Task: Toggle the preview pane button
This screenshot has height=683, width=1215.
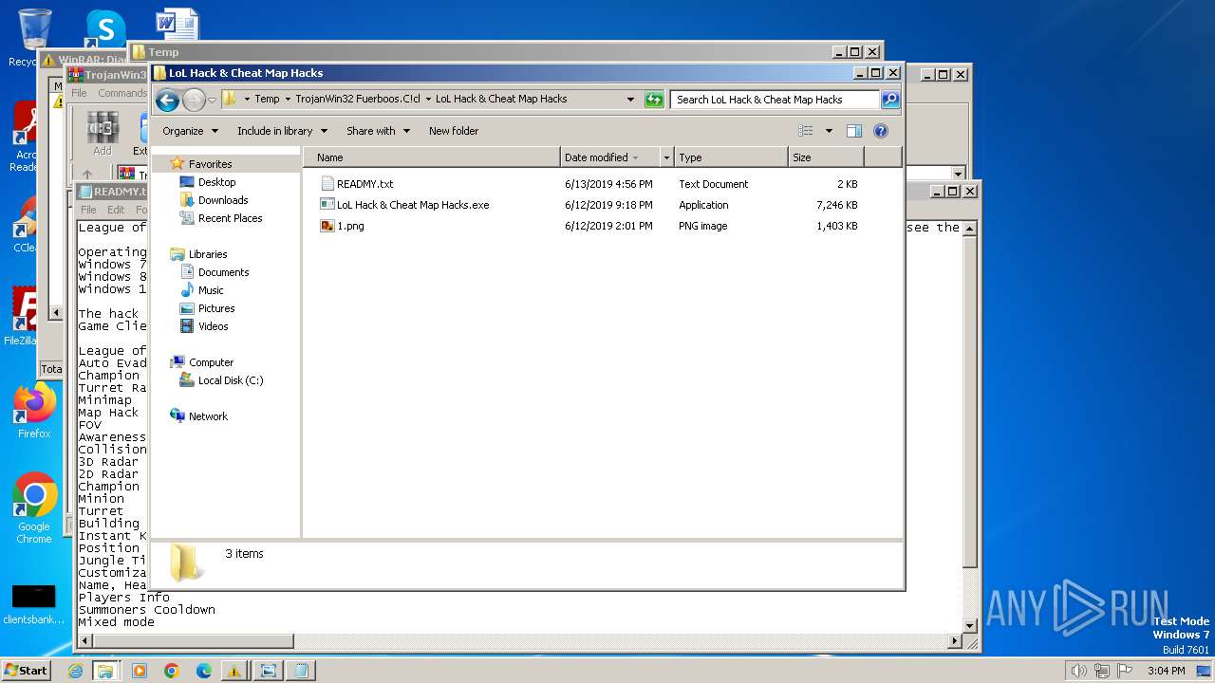Action: coord(853,131)
